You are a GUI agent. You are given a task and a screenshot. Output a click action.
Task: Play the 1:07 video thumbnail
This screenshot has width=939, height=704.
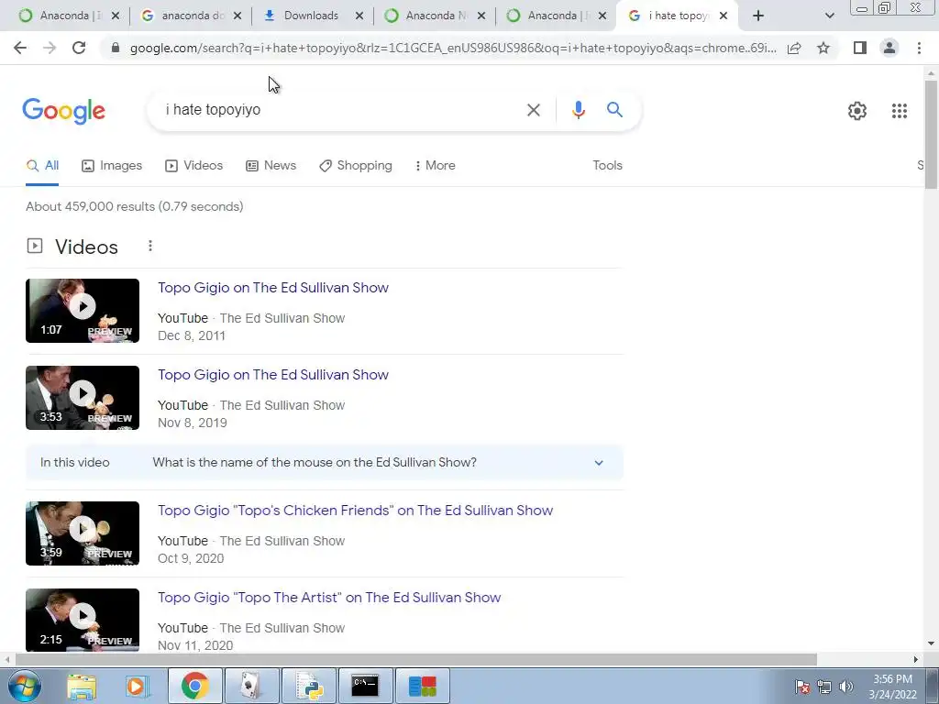click(83, 311)
